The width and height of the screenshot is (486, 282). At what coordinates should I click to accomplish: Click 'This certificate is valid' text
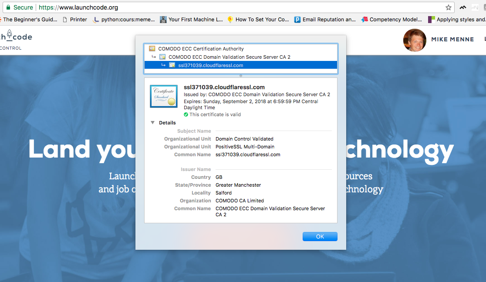tap(215, 114)
